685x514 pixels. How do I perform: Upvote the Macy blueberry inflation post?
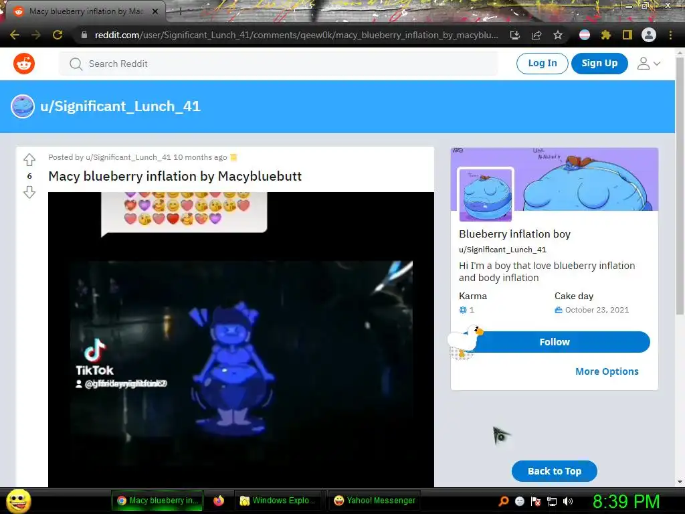29,159
